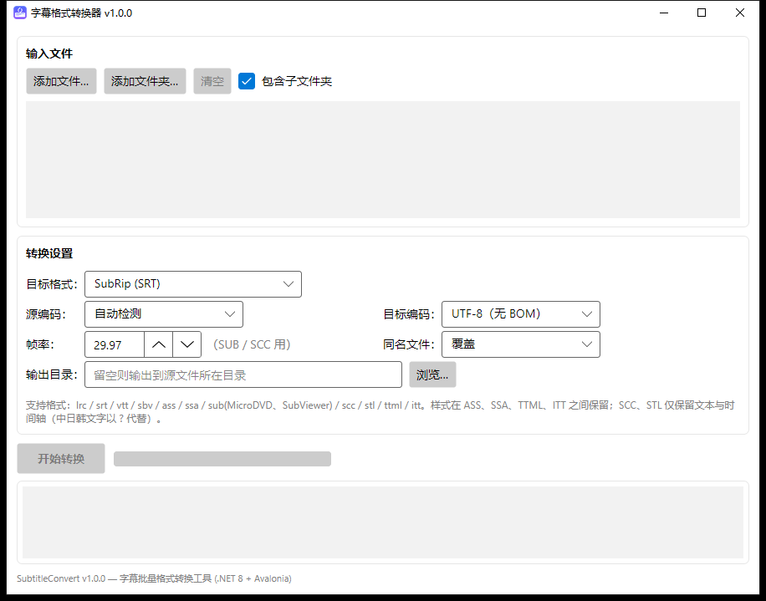Click the 目标编码: label
766x601 pixels.
(408, 314)
